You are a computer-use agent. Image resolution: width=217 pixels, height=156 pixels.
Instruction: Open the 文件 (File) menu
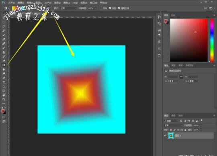pos(12,3)
